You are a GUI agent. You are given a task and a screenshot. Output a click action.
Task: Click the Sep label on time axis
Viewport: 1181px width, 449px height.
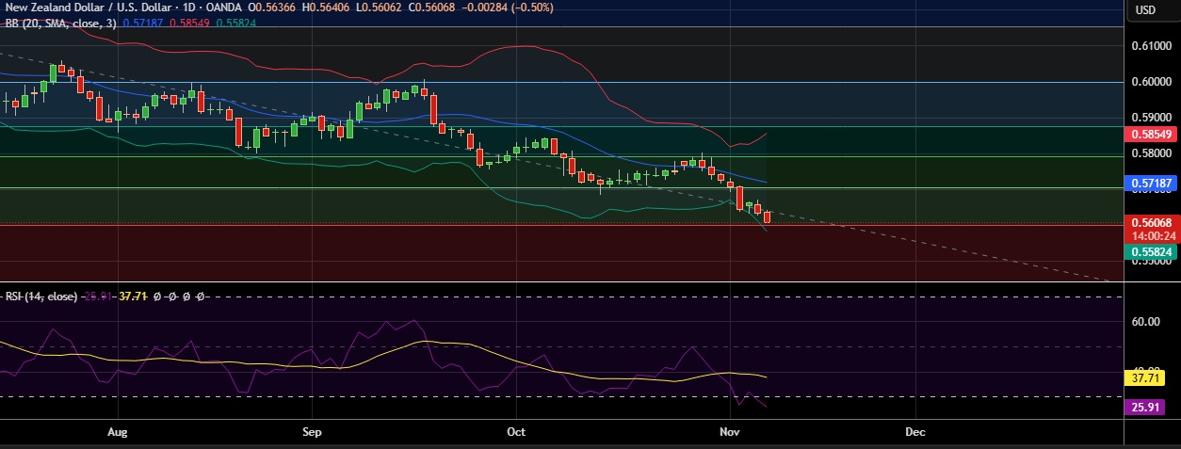pyautogui.click(x=313, y=433)
